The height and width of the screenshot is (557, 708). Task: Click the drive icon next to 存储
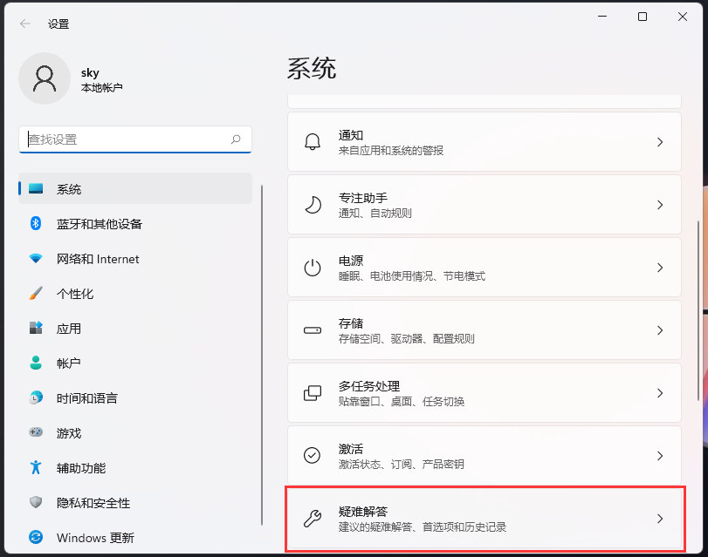point(311,329)
